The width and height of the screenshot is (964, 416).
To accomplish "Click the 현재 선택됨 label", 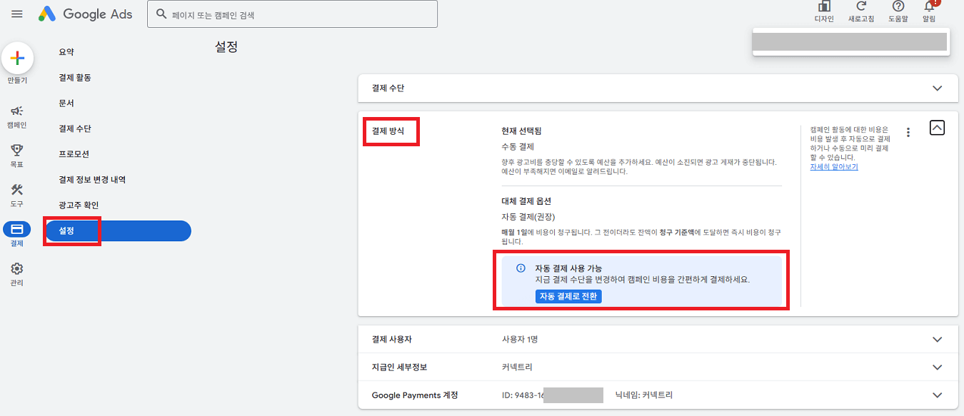I will pyautogui.click(x=521, y=131).
